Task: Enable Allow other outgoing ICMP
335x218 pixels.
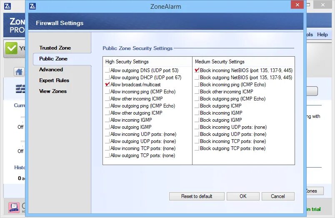Action: tap(107, 113)
